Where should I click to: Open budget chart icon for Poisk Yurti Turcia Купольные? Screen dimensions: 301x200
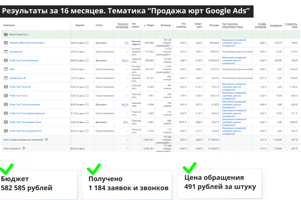tap(87, 105)
